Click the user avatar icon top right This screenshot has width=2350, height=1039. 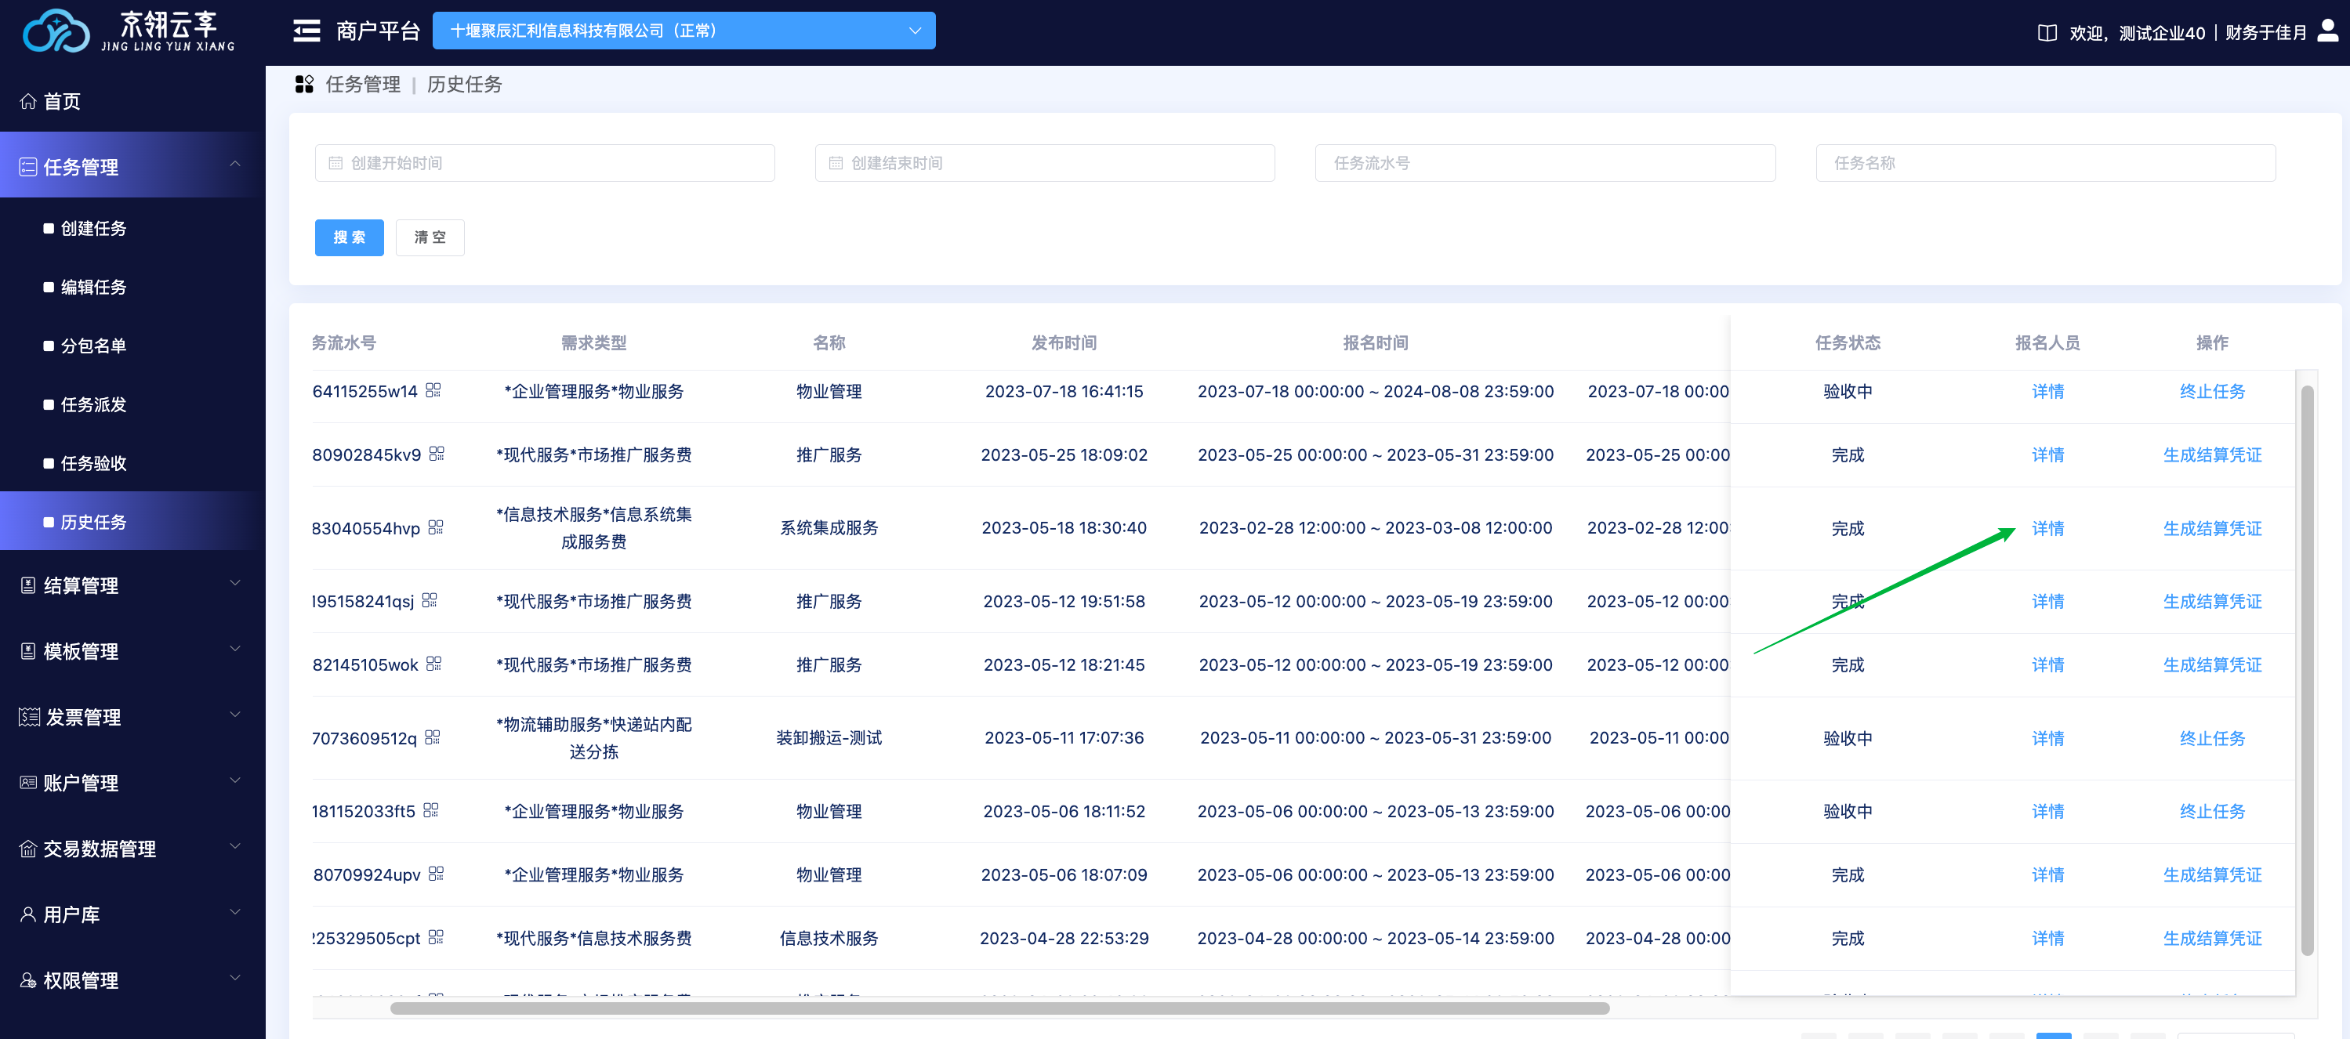click(2328, 31)
